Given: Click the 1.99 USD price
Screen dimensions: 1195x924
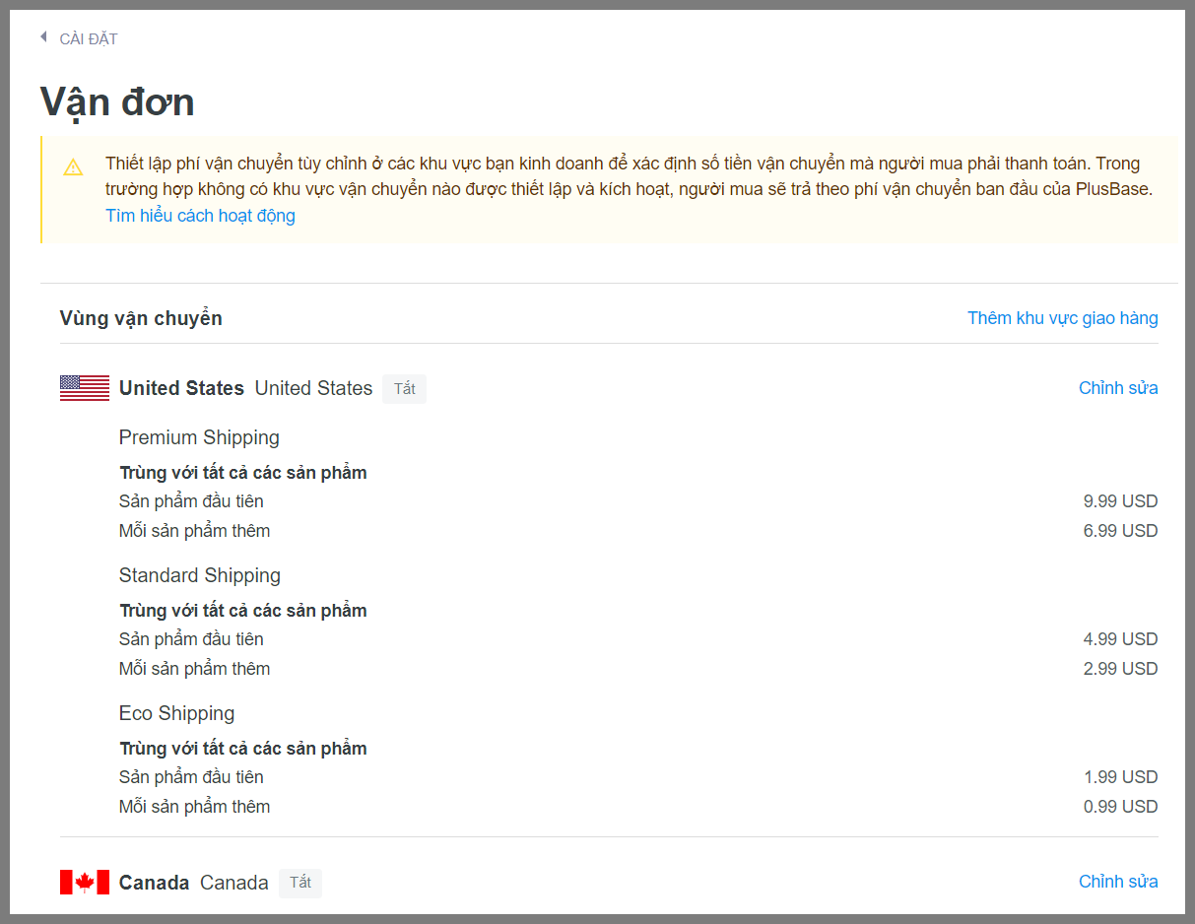Looking at the screenshot, I should (x=1120, y=777).
